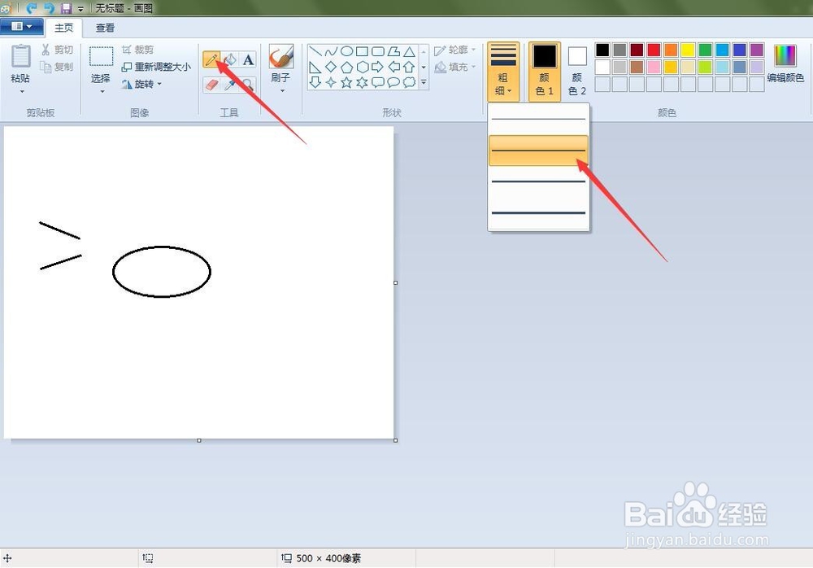Choose the Triangle shape
The height and width of the screenshot is (568, 813).
[x=409, y=51]
